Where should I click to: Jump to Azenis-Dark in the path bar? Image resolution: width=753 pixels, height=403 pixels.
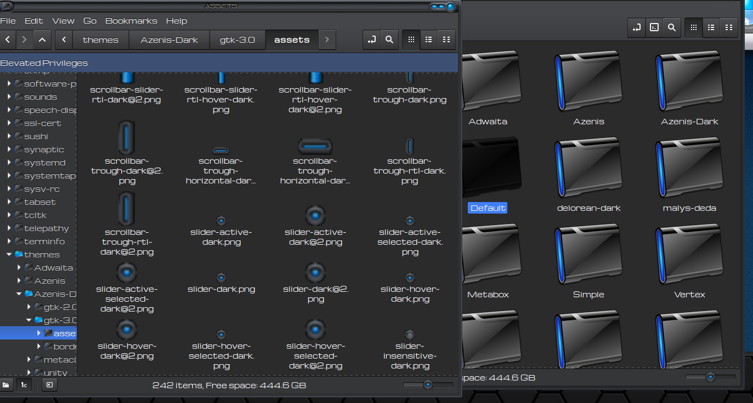169,39
